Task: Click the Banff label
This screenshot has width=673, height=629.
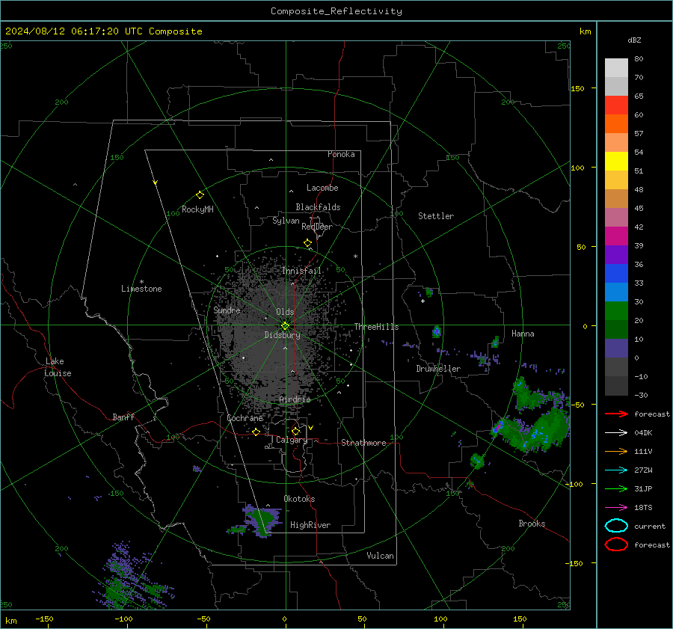Action: click(x=123, y=417)
